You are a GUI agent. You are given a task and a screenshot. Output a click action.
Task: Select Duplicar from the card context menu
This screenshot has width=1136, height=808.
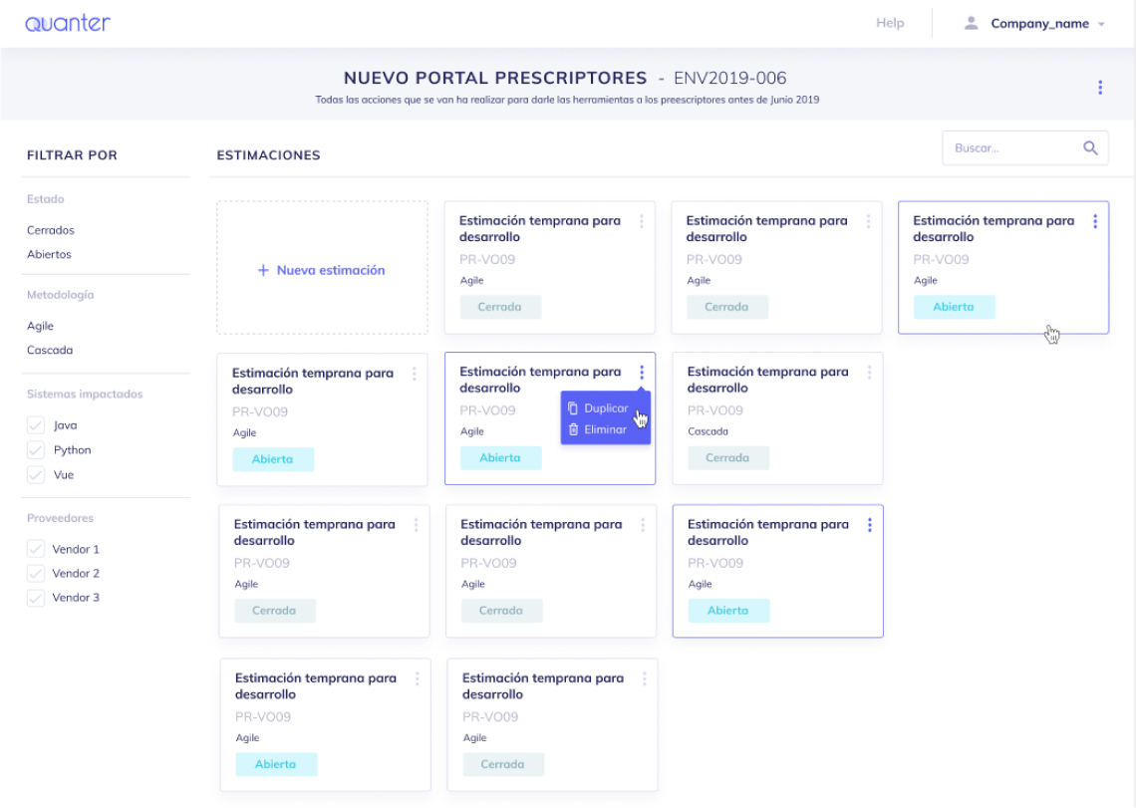605,408
